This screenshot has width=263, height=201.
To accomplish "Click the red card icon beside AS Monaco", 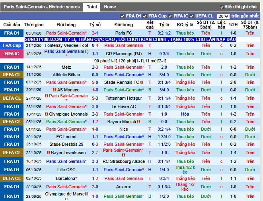I will click(55, 90).
